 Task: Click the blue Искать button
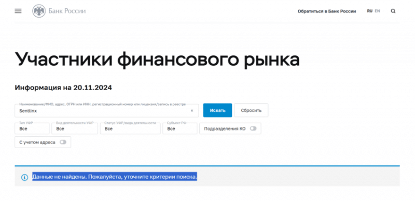tap(217, 110)
